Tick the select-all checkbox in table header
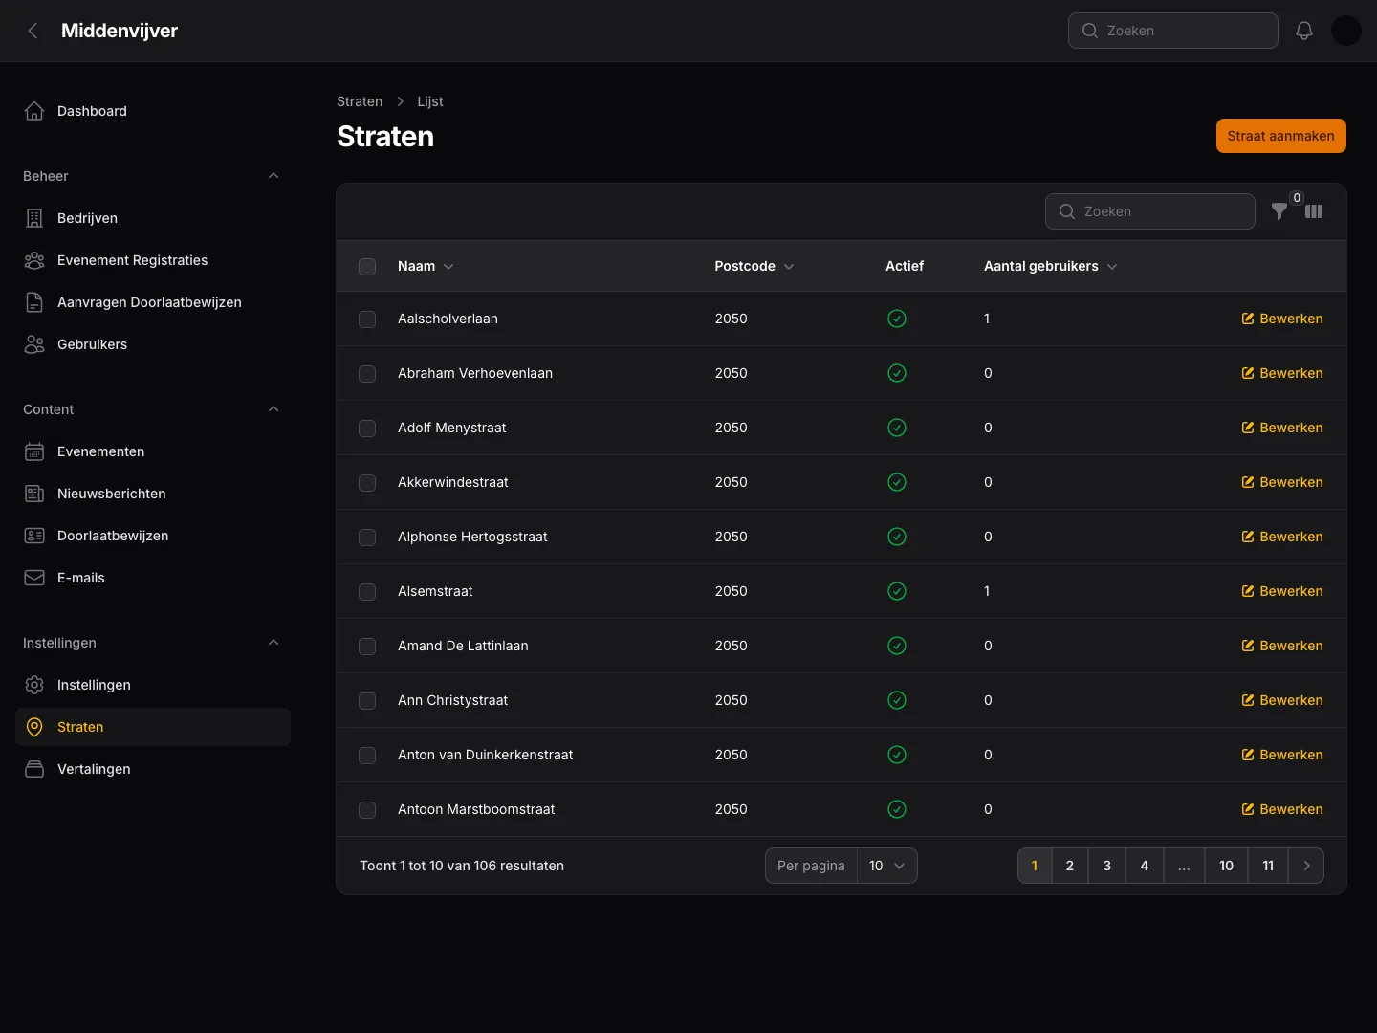 (367, 267)
